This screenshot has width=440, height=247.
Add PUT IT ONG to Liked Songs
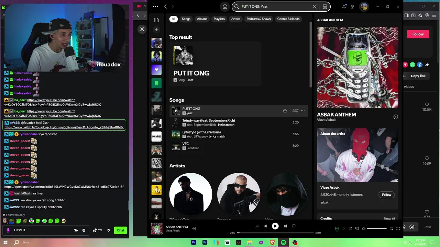[285, 111]
